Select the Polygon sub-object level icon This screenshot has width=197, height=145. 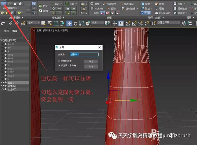pyautogui.click(x=15, y=4)
